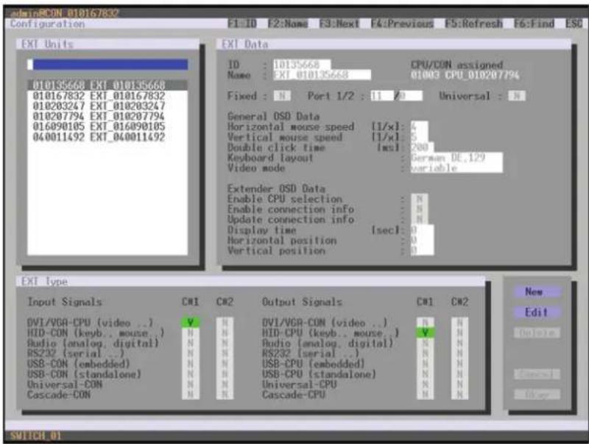Toggle the Universal flag field
589x444 pixels.
coord(517,96)
